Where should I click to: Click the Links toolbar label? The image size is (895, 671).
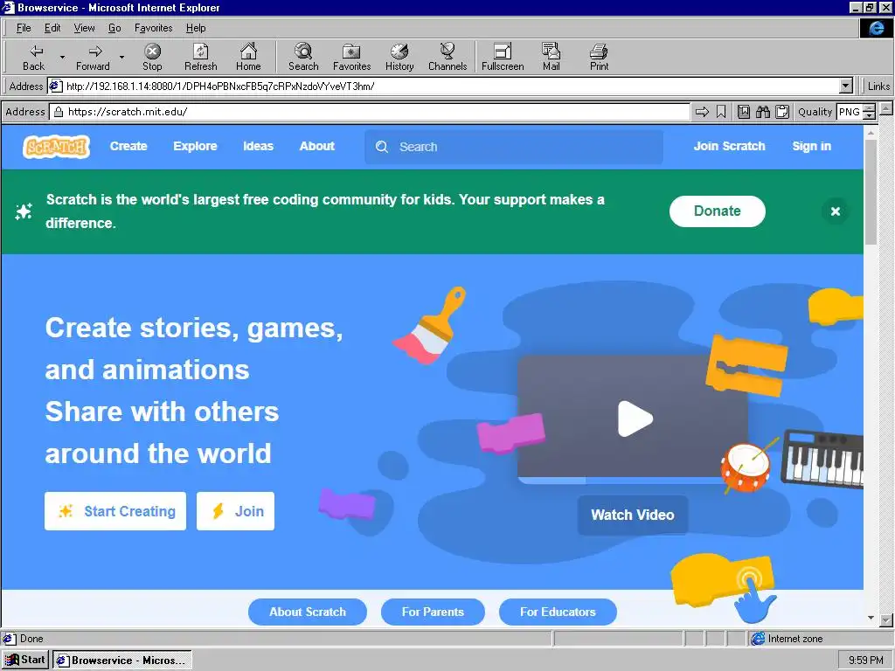click(878, 86)
